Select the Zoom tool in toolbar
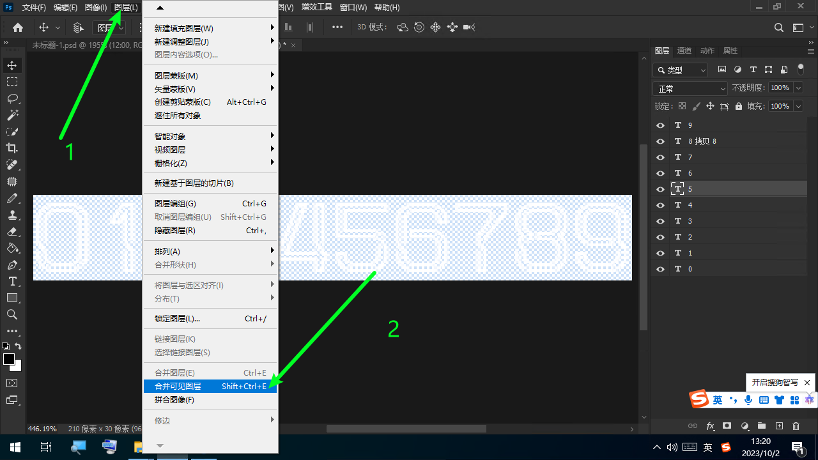Image resolution: width=818 pixels, height=460 pixels. pos(12,314)
